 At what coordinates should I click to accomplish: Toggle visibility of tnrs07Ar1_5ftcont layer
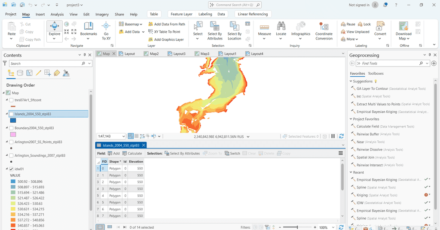(x=11, y=100)
